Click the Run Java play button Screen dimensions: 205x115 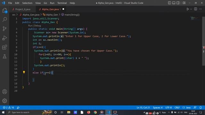pos(188,9)
